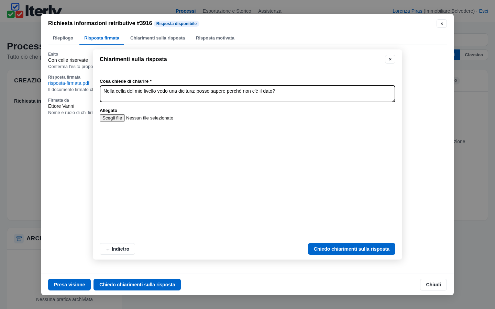This screenshot has width=495, height=309.
Task: Click the Esci logout link
Action: point(484,11)
